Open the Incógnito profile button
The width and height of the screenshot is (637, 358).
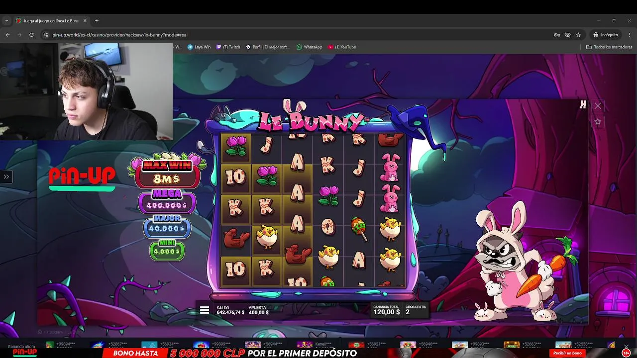pos(605,35)
